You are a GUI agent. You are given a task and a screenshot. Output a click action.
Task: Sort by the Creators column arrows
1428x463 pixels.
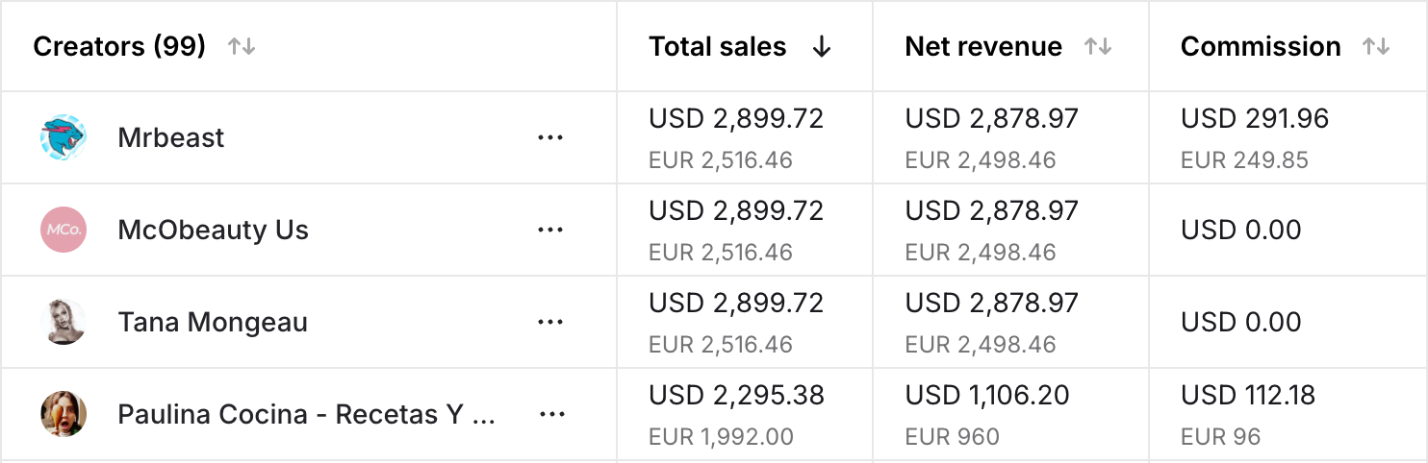(242, 46)
